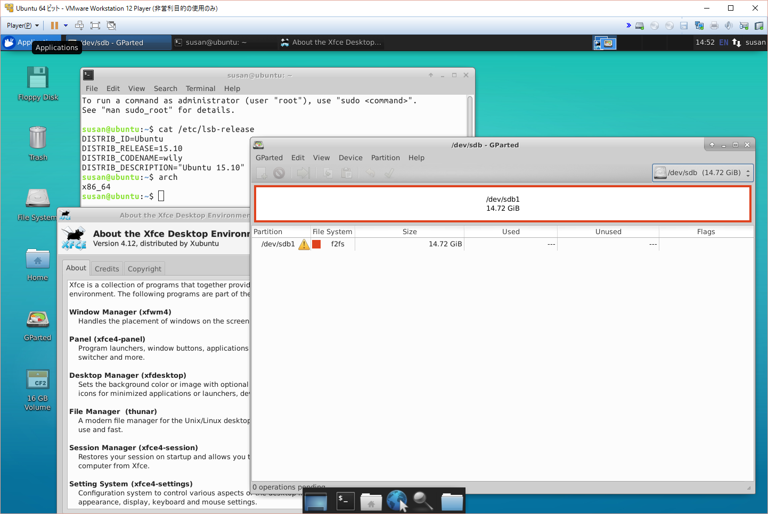Open the /dev/sdb device selector dropdown
The height and width of the screenshot is (514, 768).
pos(703,173)
